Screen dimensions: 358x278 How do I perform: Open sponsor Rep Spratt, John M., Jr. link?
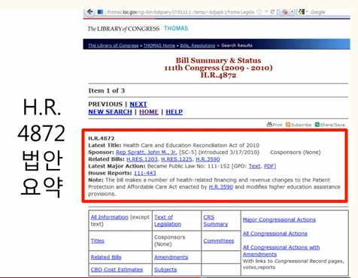(147, 153)
